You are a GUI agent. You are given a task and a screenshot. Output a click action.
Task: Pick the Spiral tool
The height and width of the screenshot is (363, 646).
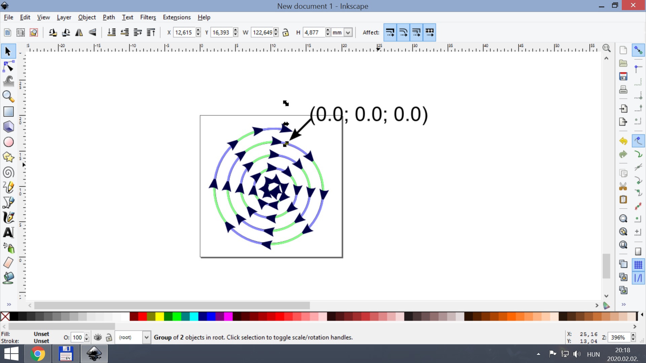(8, 172)
